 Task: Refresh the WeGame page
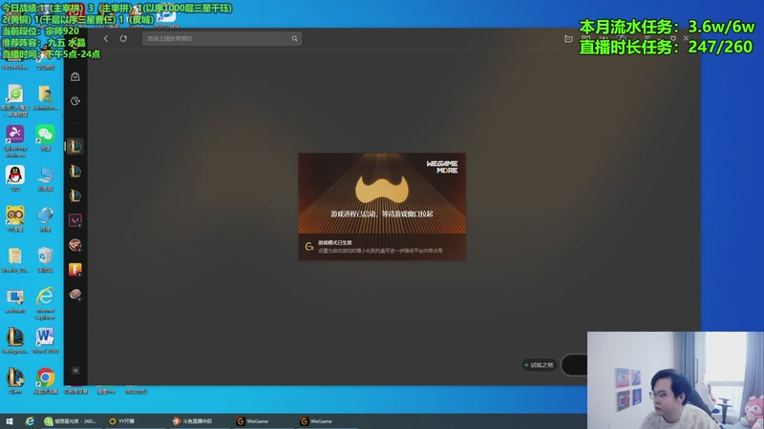coord(123,38)
